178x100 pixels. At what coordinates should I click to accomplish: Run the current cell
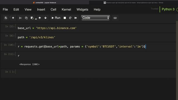tap(56, 18)
